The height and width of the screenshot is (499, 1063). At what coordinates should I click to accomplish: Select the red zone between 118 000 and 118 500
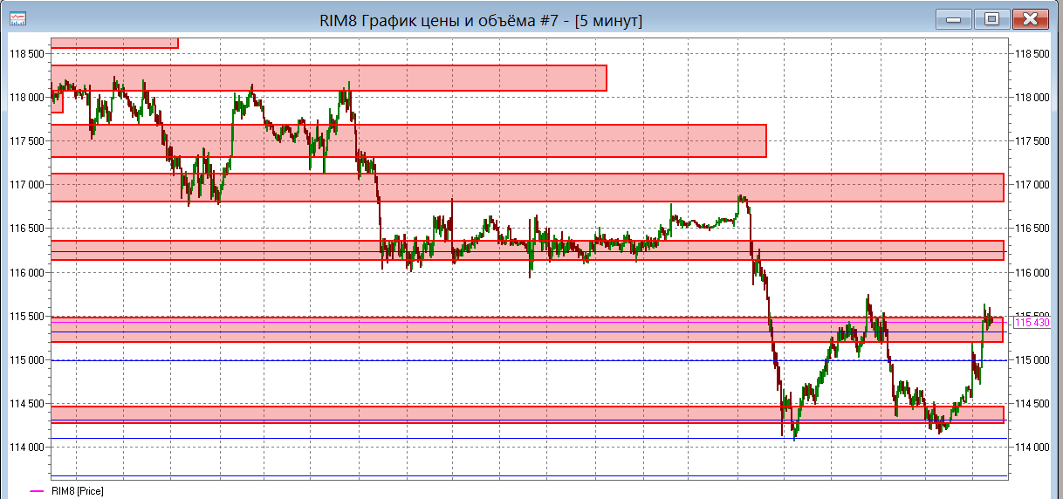[x=329, y=78]
